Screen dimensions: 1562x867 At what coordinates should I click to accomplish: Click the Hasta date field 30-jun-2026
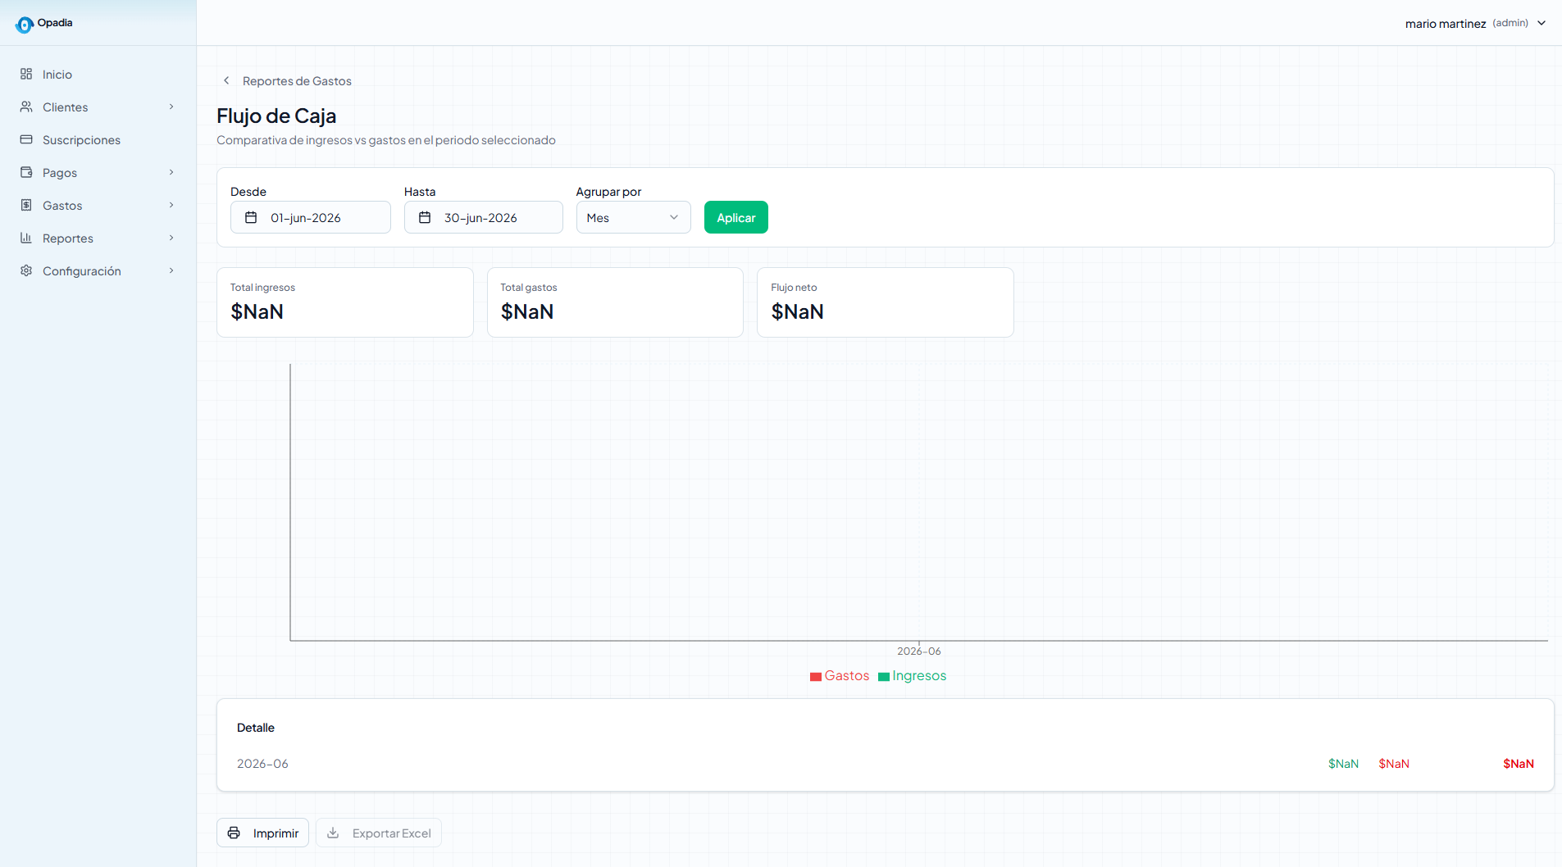(483, 217)
